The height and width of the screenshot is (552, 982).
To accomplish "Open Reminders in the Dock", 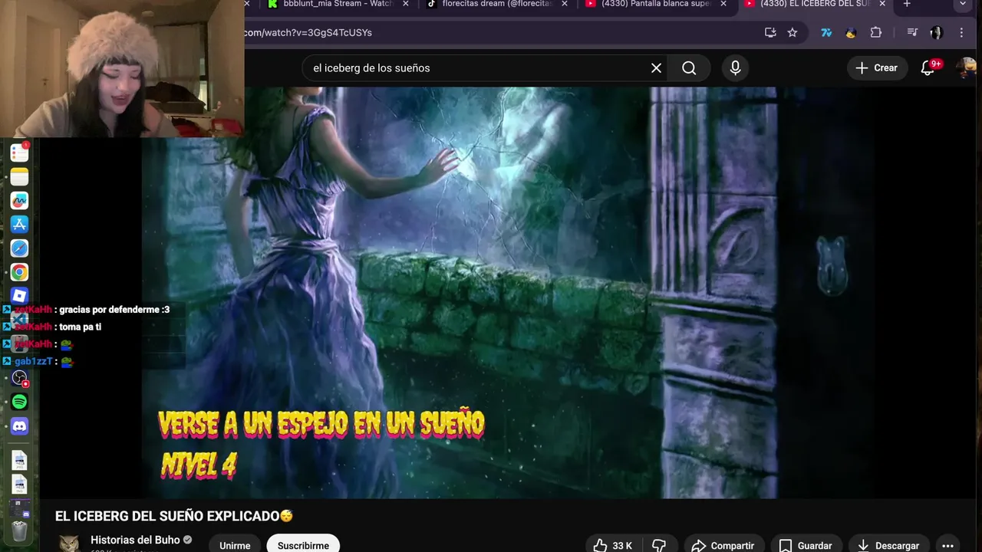I will [19, 153].
